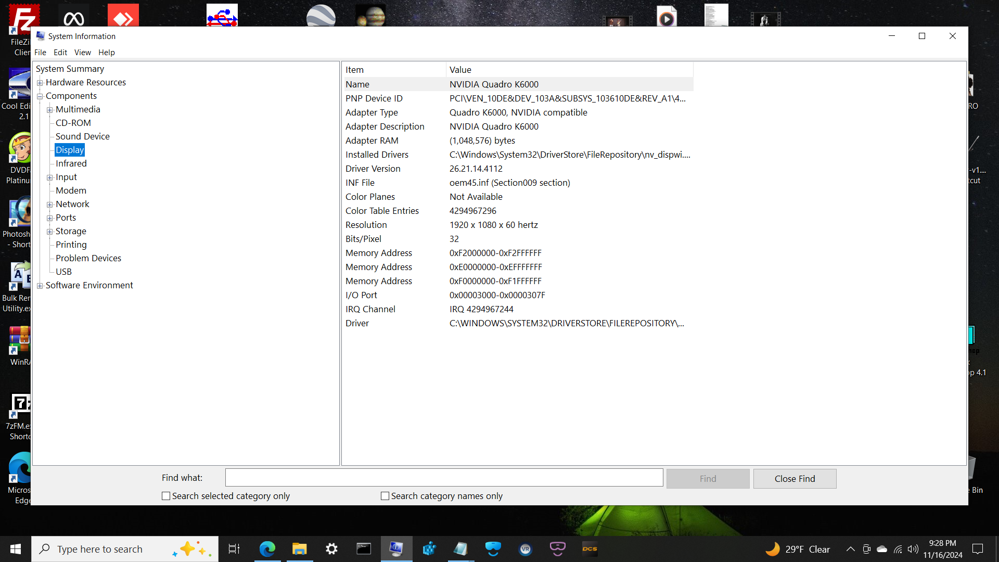Select the Modem category
This screenshot has width=999, height=562.
[x=71, y=190]
